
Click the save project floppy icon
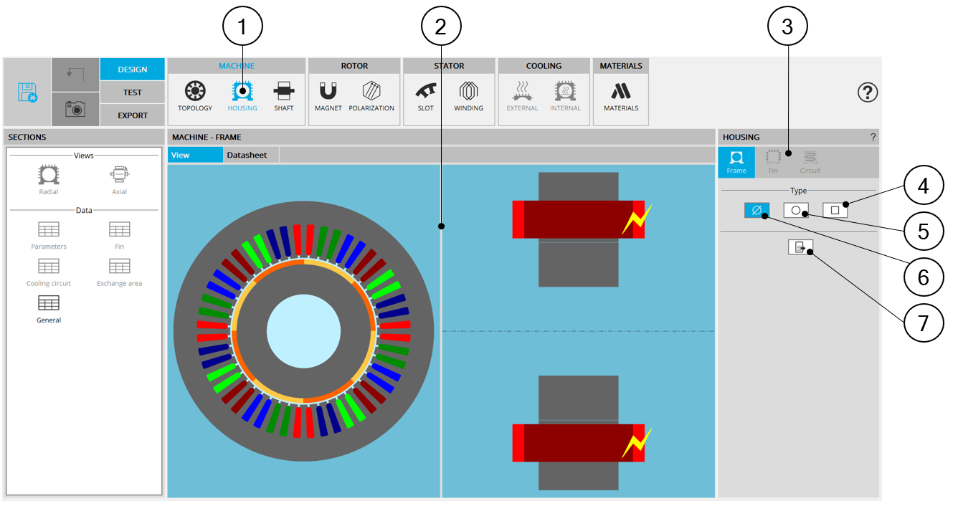tap(27, 92)
